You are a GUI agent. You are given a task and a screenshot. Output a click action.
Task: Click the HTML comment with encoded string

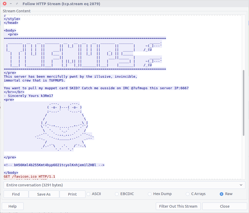(x=54, y=165)
